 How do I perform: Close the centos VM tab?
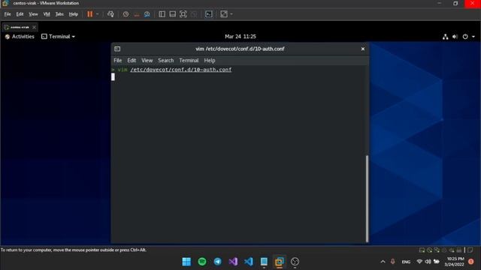(35, 27)
